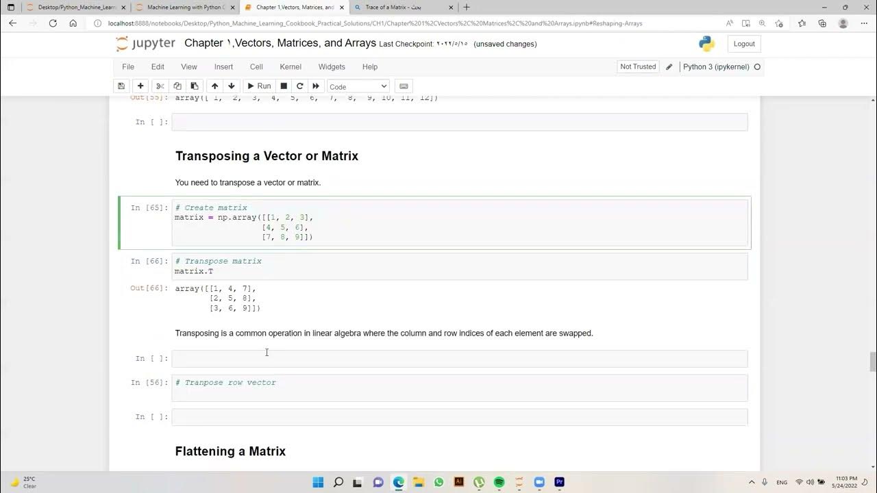This screenshot has height=493, width=877.
Task: Open the Insert menu
Action: (x=223, y=67)
